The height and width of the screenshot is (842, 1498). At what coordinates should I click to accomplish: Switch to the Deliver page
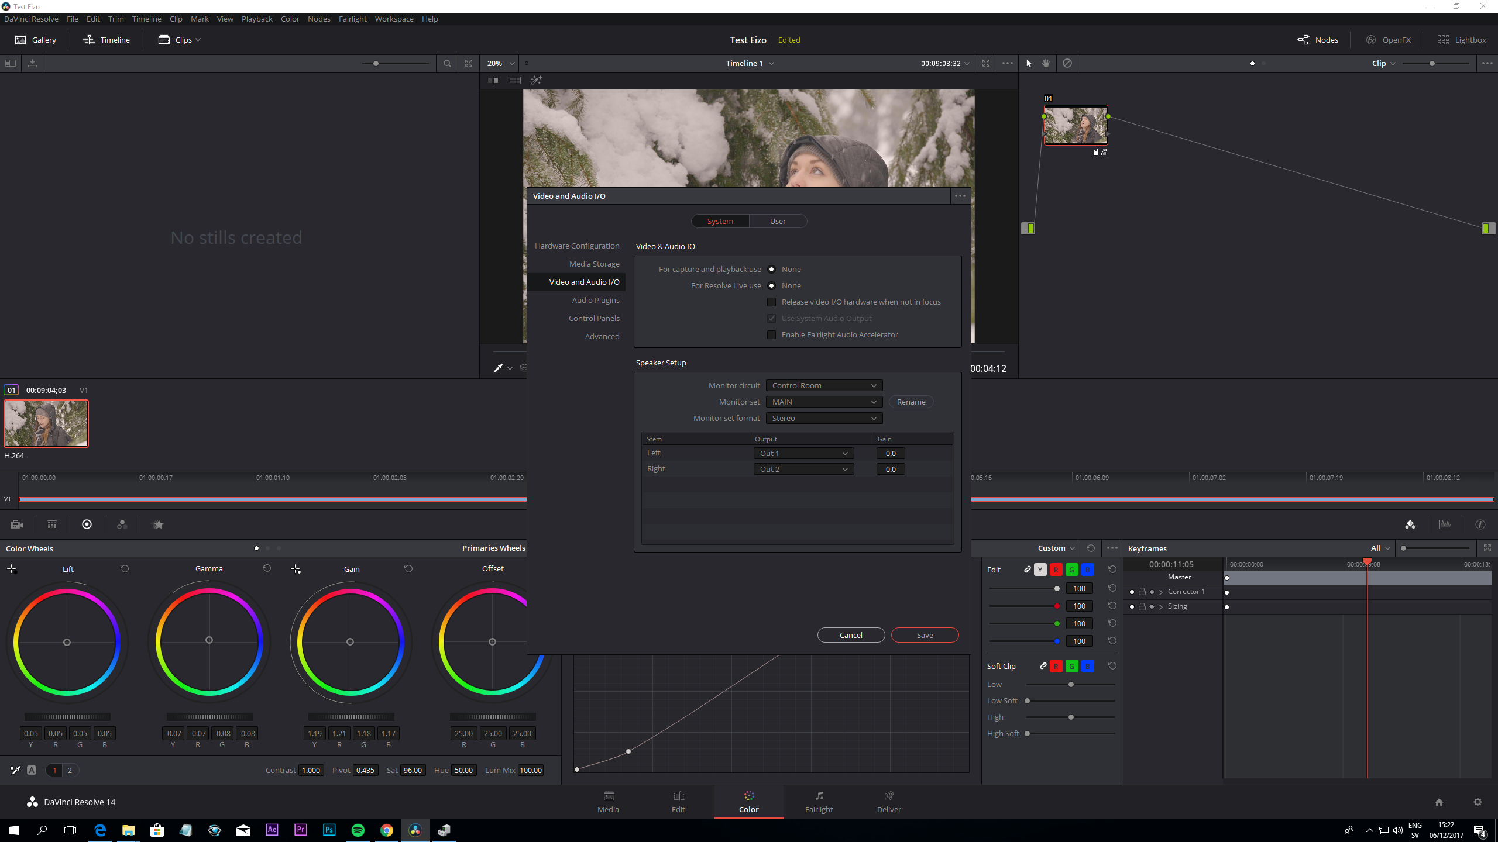(889, 802)
